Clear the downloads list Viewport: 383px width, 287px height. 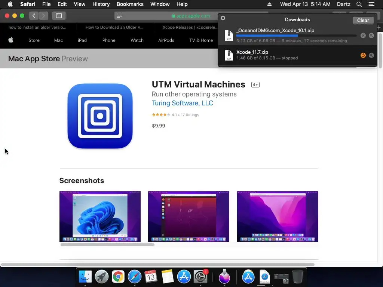click(x=363, y=21)
